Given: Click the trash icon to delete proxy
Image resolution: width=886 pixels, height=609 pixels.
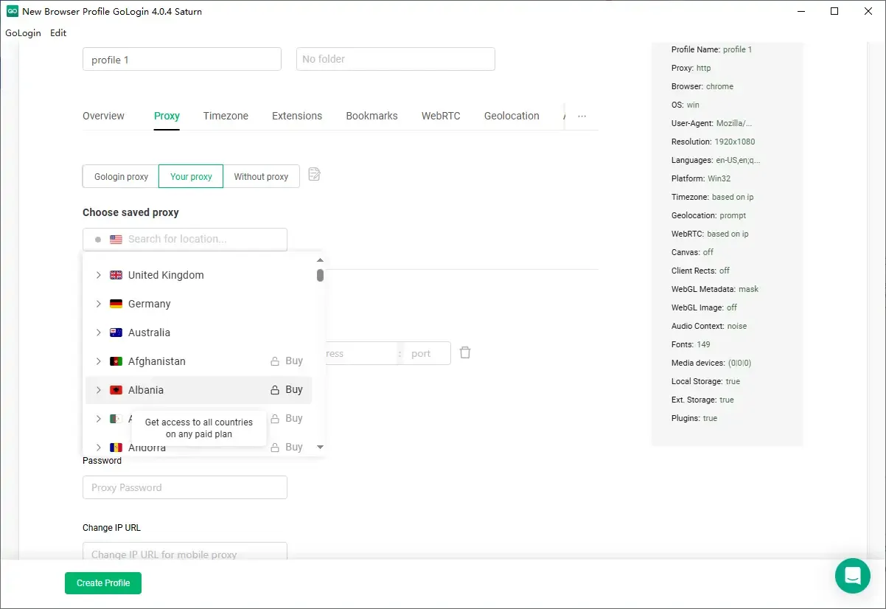Looking at the screenshot, I should (x=465, y=352).
